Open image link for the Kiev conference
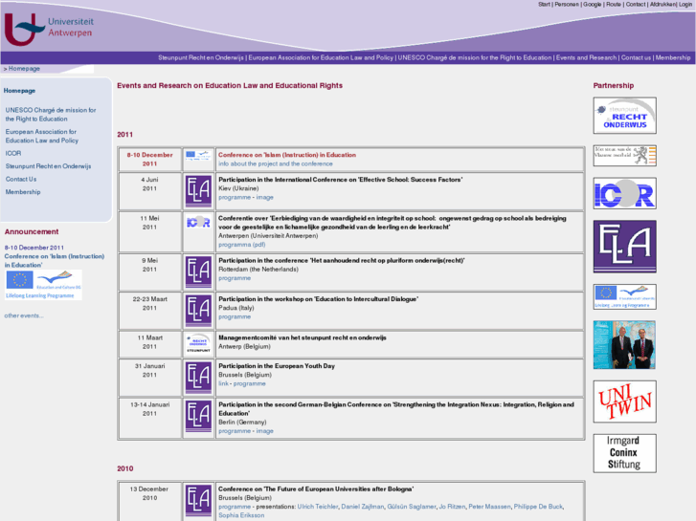The image size is (696, 521). pyautogui.click(x=264, y=197)
